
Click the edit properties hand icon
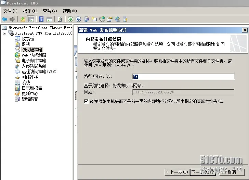pyautogui.click(x=110, y=20)
